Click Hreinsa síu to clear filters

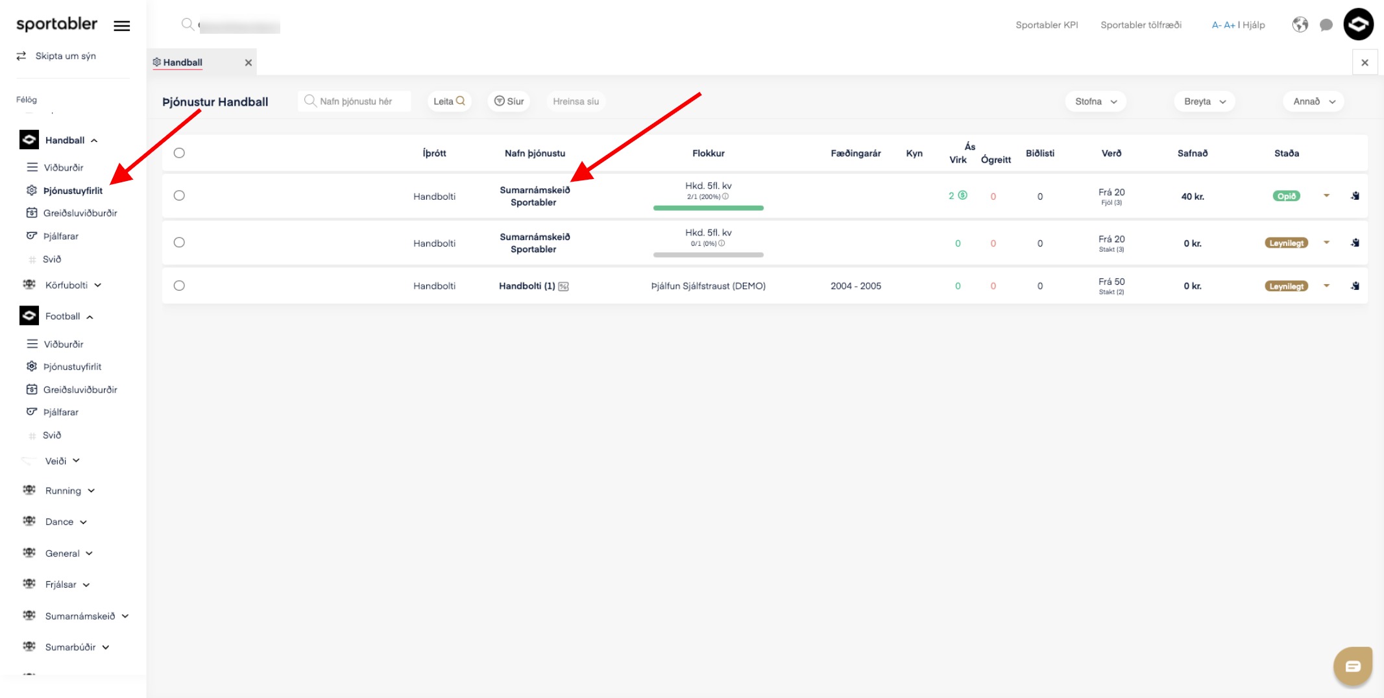(576, 101)
